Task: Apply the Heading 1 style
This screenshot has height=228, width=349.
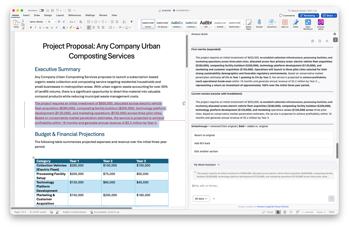Action: (x=177, y=24)
